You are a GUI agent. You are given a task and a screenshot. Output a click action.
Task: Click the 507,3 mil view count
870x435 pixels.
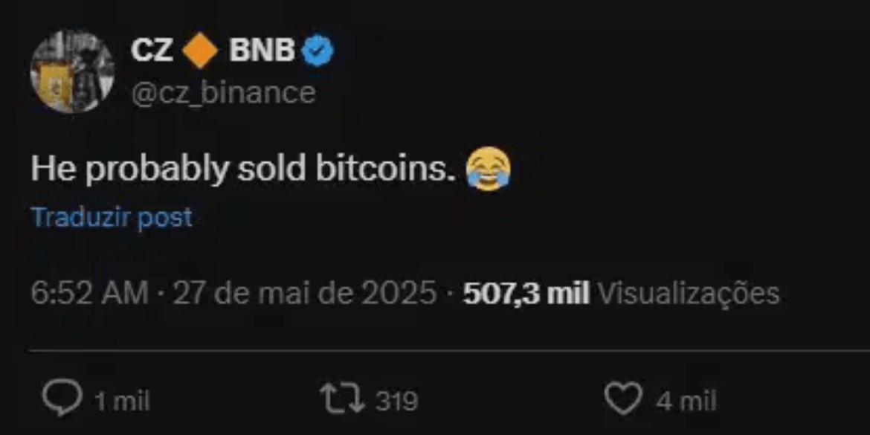(526, 294)
